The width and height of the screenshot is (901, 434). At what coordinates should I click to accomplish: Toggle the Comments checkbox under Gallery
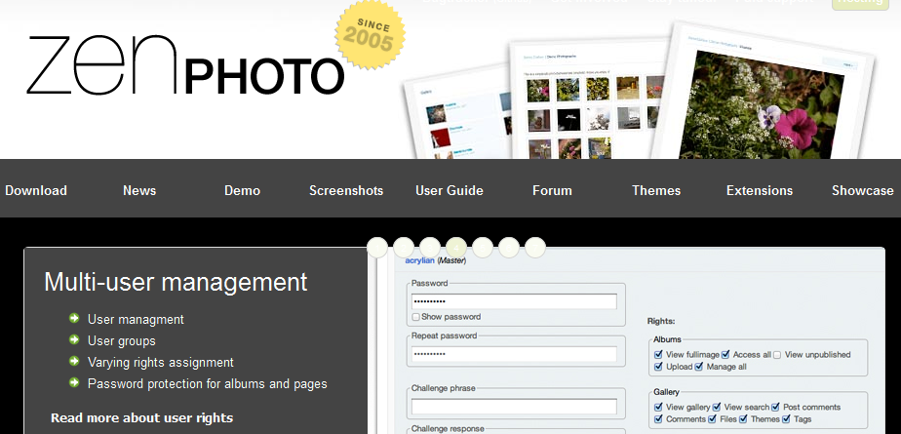click(x=658, y=419)
